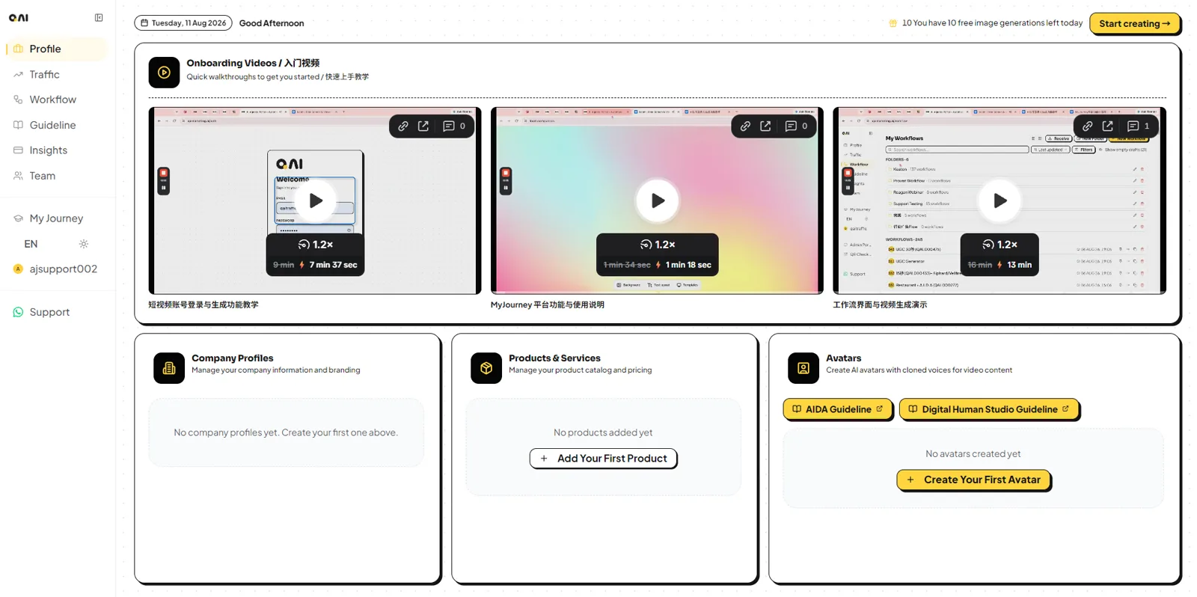Screen dimensions: 1197x597
Task: Open My Journey
Action: 57,218
